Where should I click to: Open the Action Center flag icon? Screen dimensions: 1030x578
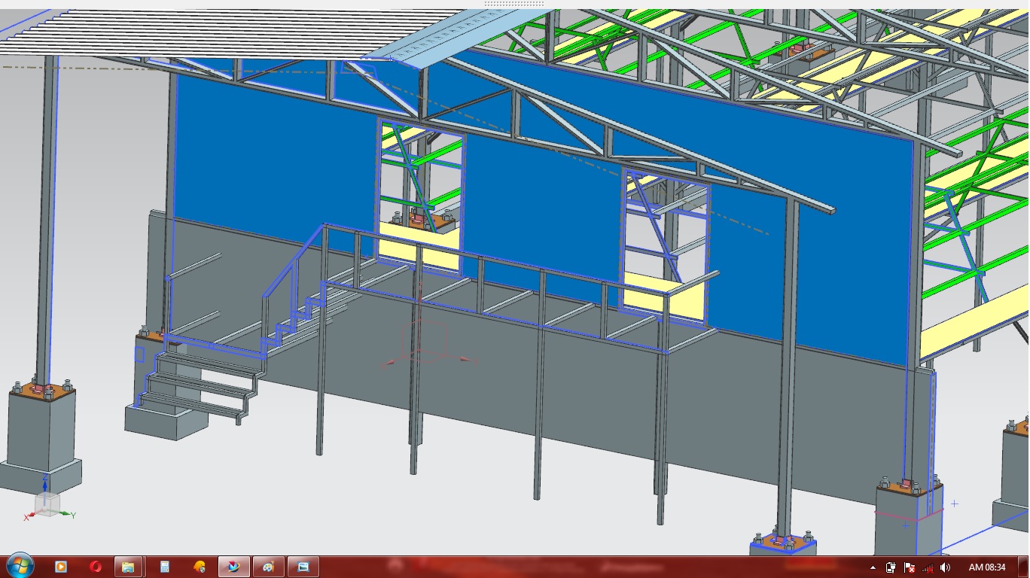tap(909, 567)
